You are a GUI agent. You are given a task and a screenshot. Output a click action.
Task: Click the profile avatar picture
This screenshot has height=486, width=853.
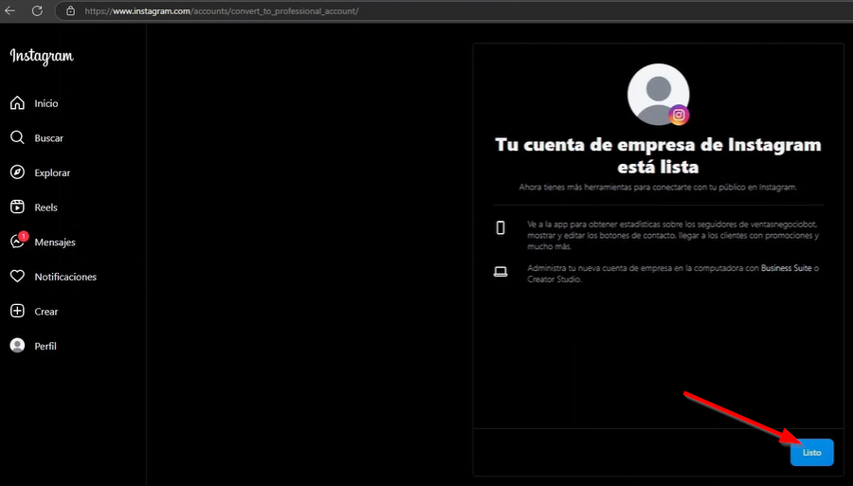659,95
